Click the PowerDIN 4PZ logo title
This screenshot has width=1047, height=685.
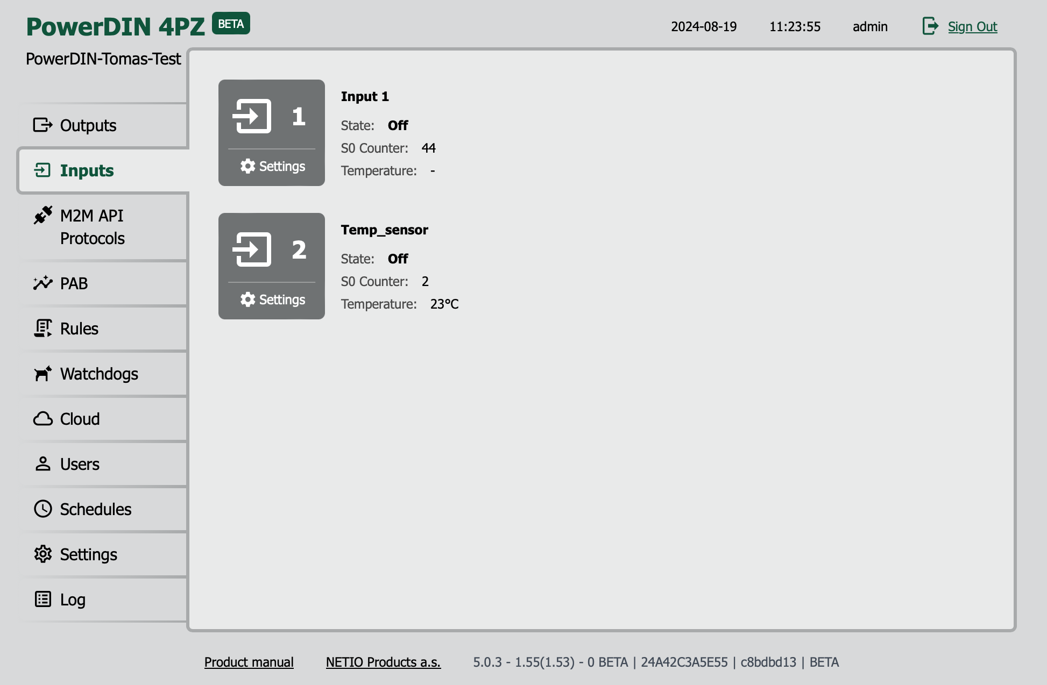(115, 26)
